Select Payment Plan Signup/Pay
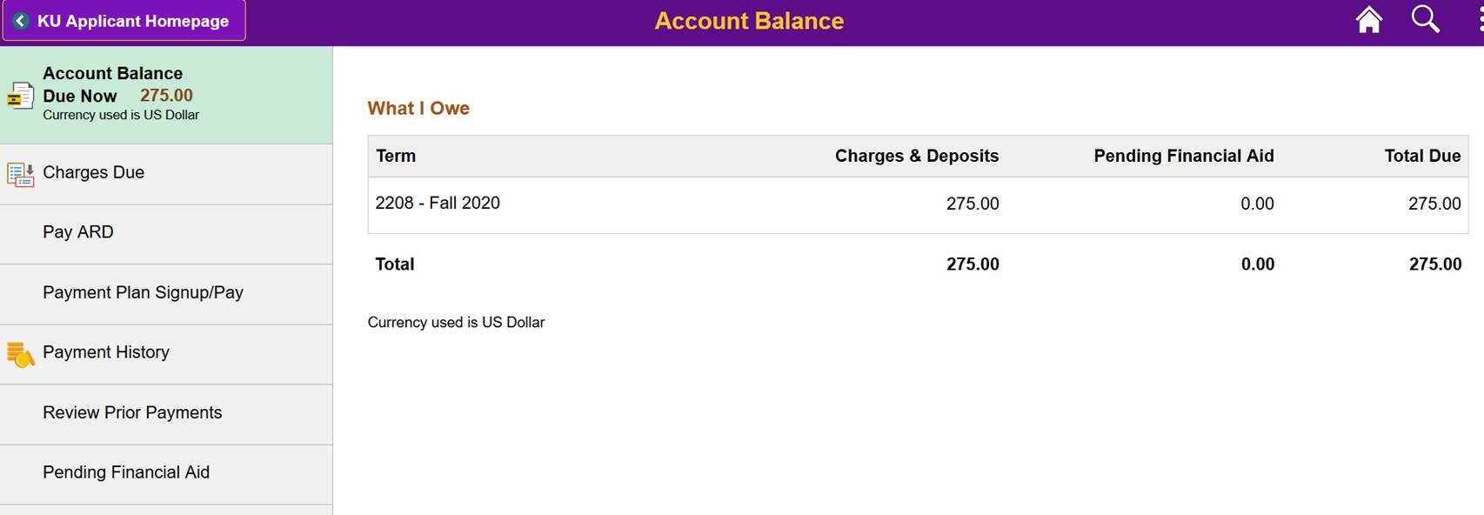Viewport: 1484px width, 515px height. click(143, 292)
